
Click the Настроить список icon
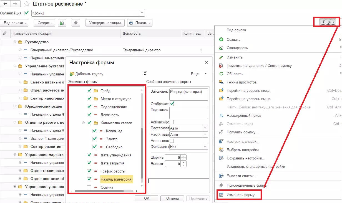pos(221,141)
